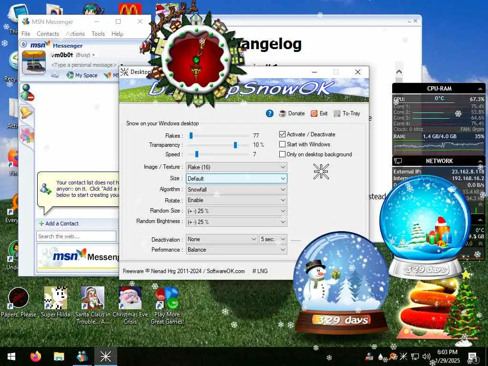Open the Algorithm dropdown showing Snowfall
488x366 pixels.
tap(236, 190)
